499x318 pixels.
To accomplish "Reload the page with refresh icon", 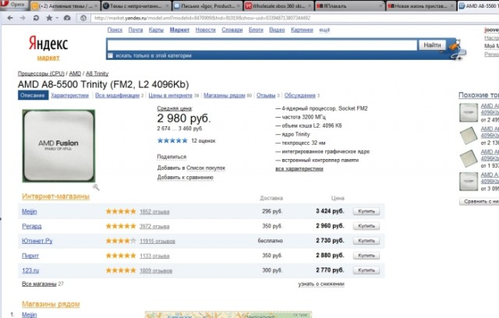I will (36, 18).
